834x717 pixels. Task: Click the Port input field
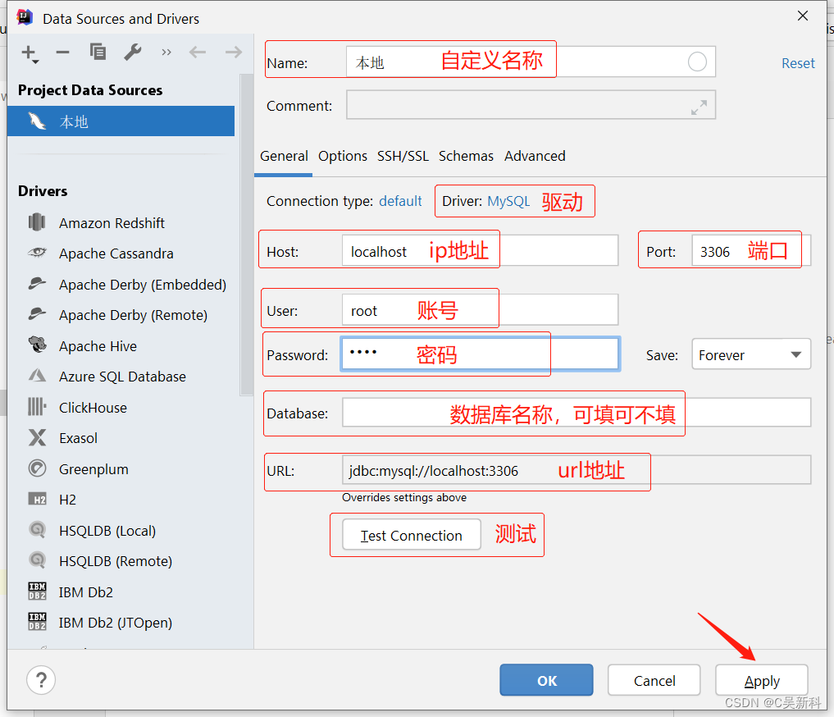coord(751,250)
